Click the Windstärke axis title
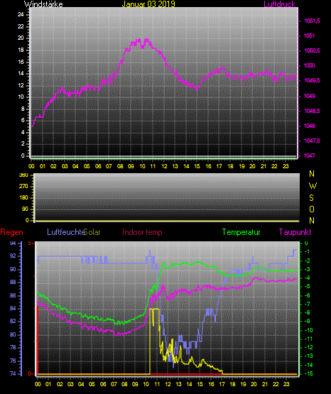The width and height of the screenshot is (331, 394). point(43,4)
